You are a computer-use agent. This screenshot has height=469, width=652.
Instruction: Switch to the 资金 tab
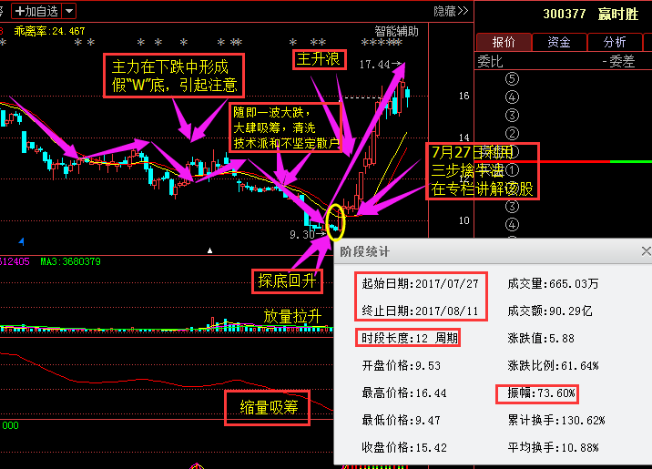pos(559,42)
